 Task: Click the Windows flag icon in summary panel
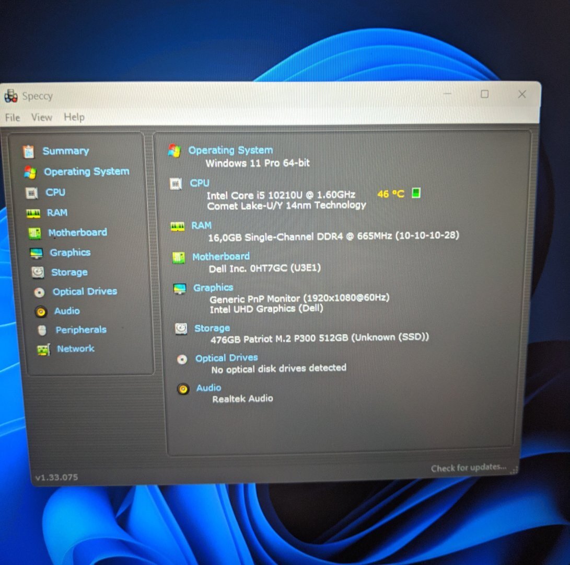coord(175,151)
